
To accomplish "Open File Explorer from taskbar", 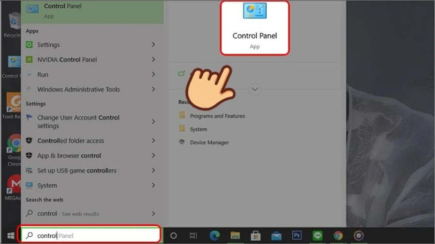I will pyautogui.click(x=235, y=235).
